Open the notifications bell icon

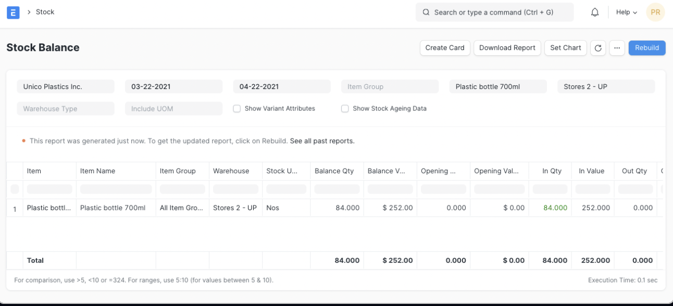(595, 12)
